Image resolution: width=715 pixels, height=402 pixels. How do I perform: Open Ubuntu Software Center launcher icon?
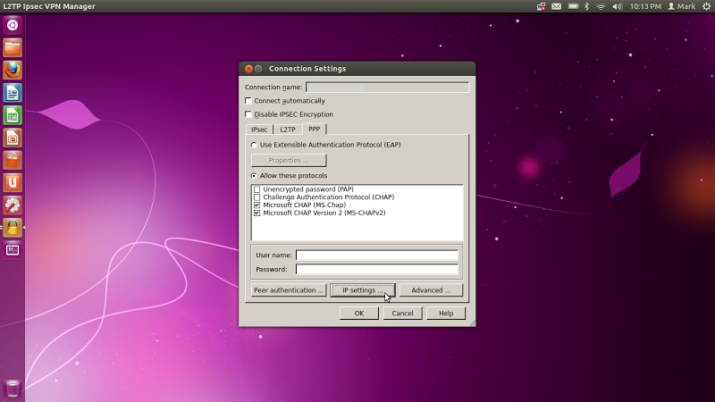13,160
